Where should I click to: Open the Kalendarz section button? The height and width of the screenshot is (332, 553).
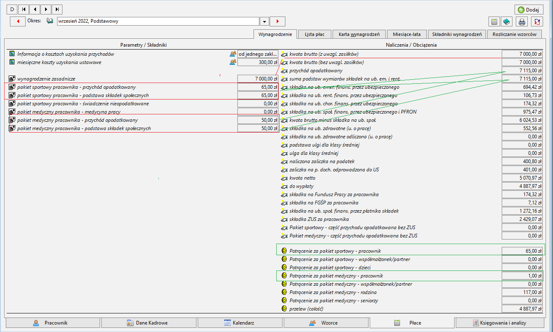240,323
